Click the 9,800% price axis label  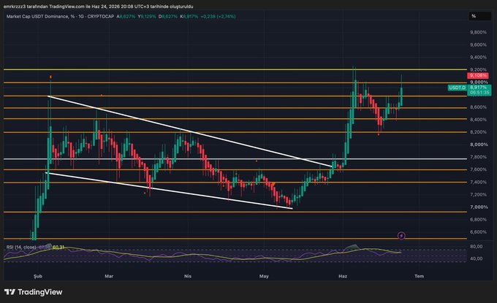point(478,32)
